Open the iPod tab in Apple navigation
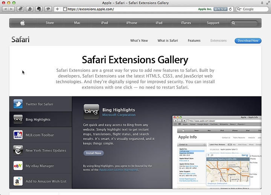The image size is (271, 195). click(104, 23)
